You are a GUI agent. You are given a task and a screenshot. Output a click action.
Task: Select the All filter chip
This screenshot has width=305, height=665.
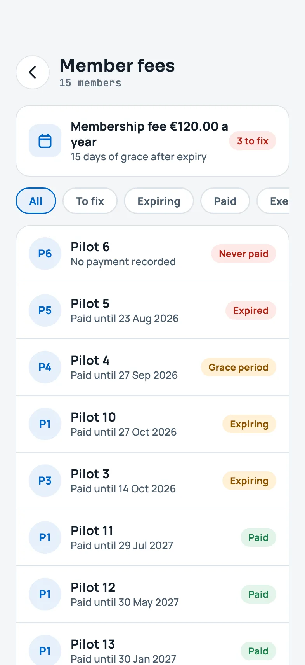(x=36, y=201)
